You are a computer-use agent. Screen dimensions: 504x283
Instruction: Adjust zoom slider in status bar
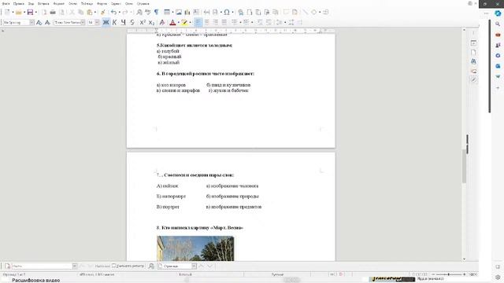click(448, 274)
